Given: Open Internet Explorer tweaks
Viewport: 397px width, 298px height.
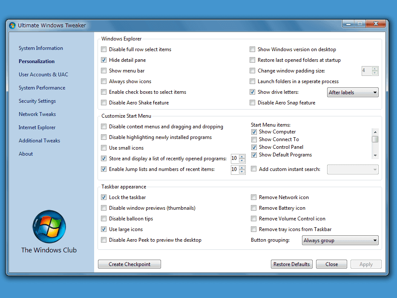Looking at the screenshot, I should [37, 127].
